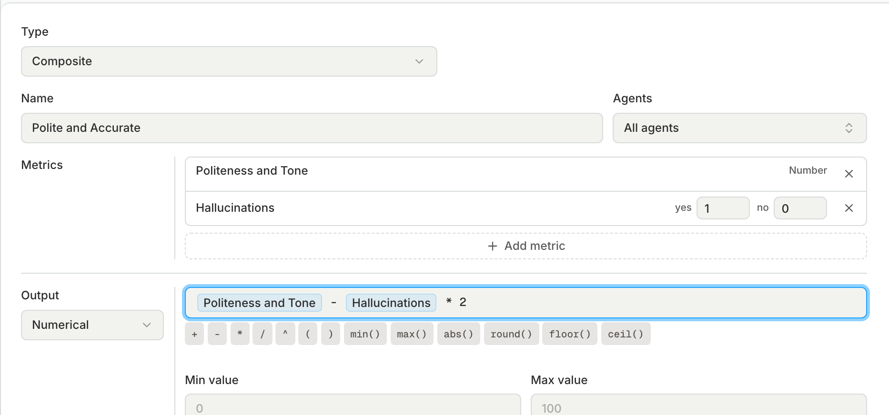Click the Max value input field

pos(699,405)
